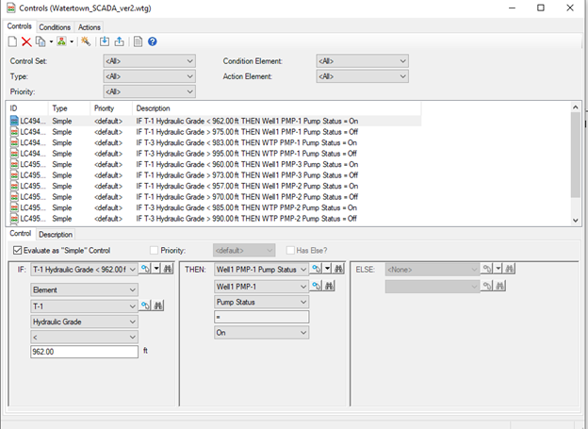The height and width of the screenshot is (429, 588).
Task: Open the small arrow menu beside THEN action
Action: tap(328, 269)
